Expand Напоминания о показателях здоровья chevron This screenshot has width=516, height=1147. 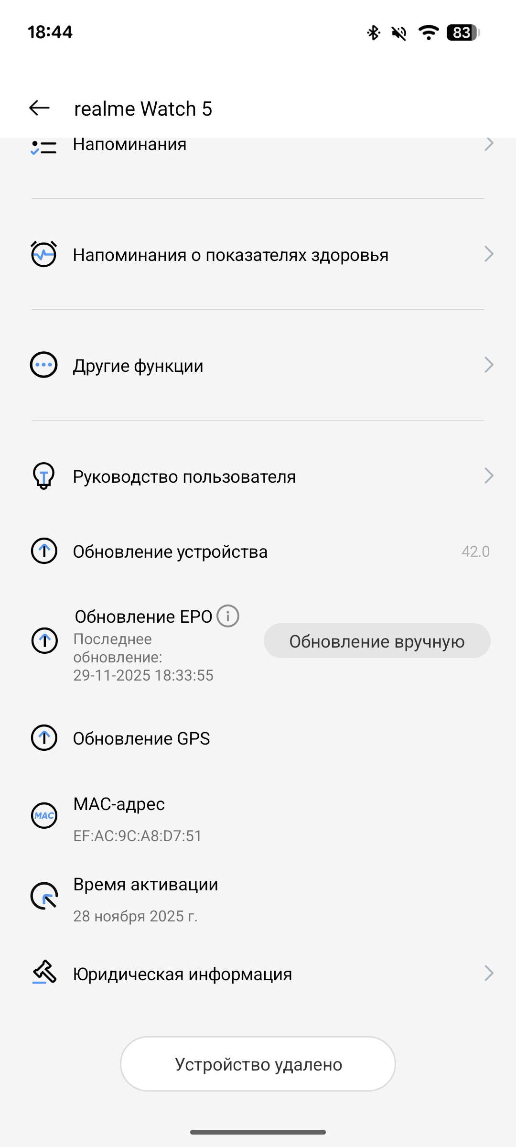click(x=488, y=254)
